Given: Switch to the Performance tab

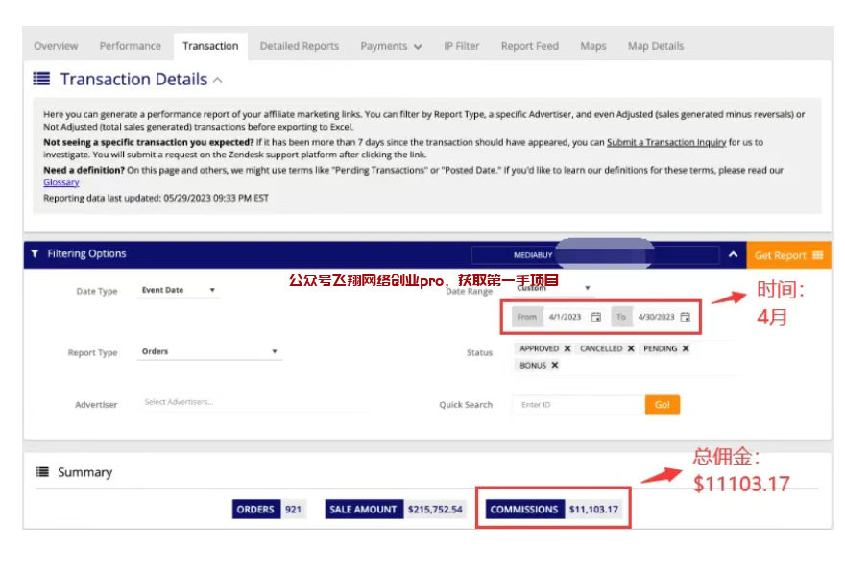Looking at the screenshot, I should (131, 46).
